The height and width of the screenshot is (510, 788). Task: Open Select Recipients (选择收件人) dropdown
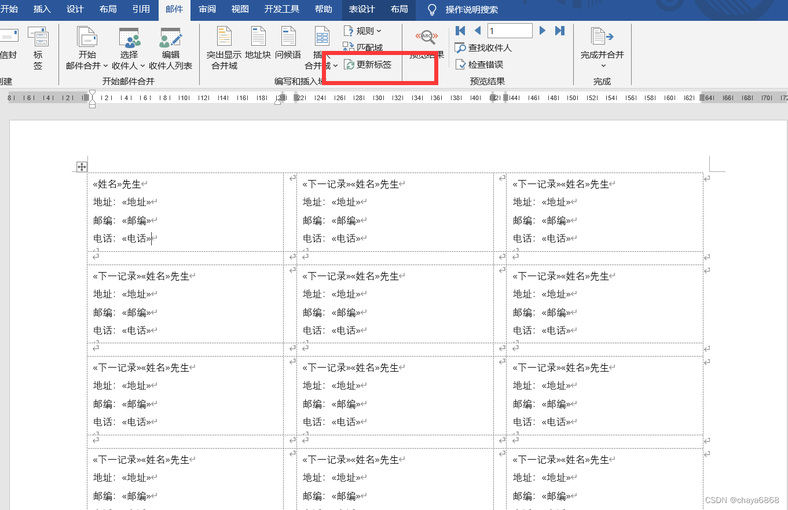click(x=129, y=49)
